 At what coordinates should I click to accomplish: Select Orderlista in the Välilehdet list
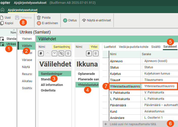(x=48, y=90)
